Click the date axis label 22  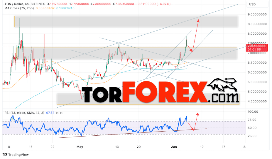click(x=53, y=147)
